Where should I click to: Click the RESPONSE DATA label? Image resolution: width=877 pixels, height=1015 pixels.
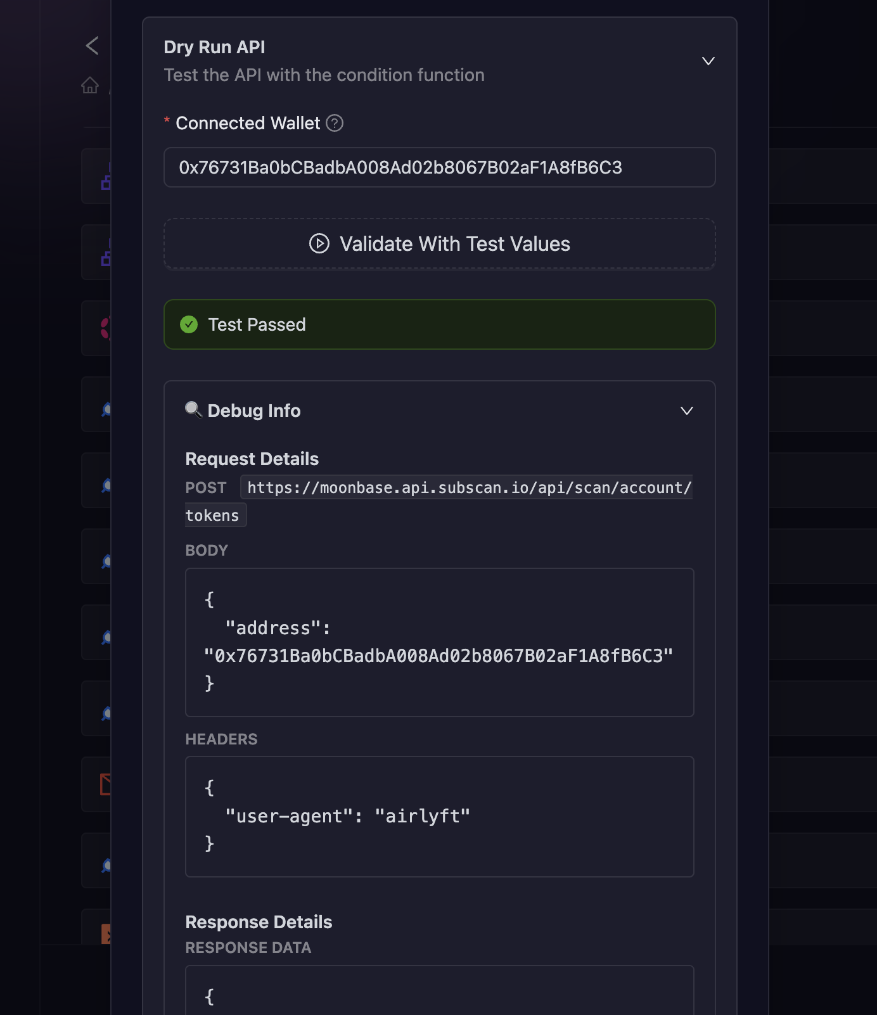(x=248, y=947)
